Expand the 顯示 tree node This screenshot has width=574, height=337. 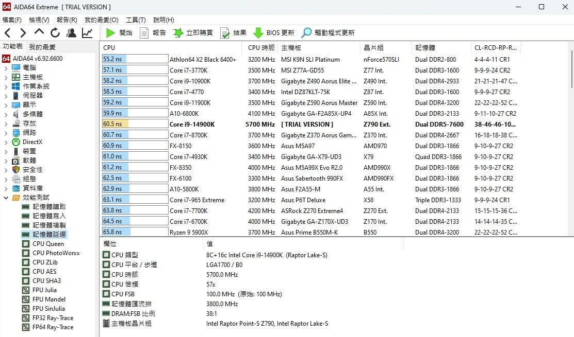click(x=6, y=105)
